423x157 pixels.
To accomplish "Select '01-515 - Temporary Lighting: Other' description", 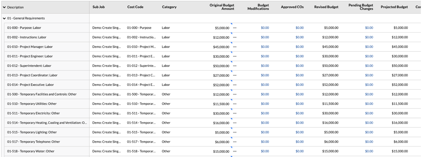I will [32, 132].
